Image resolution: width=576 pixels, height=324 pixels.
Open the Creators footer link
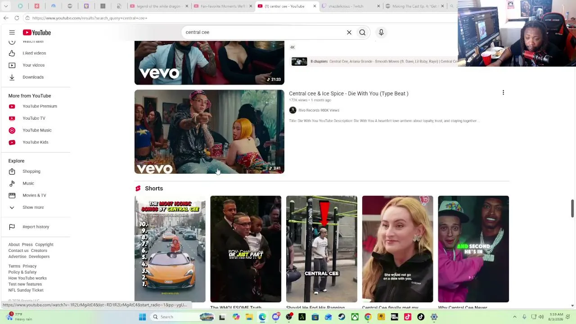click(39, 251)
